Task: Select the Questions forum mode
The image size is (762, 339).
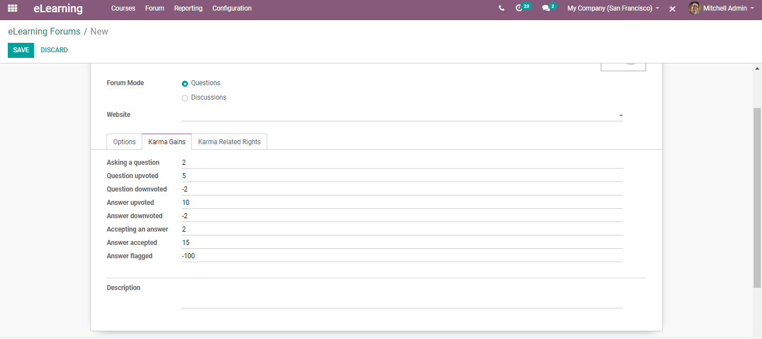Action: (x=185, y=83)
